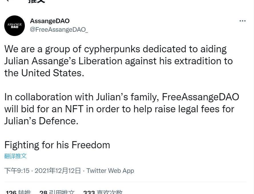Image resolution: width=254 pixels, height=194 pixels.
Task: Click the word NFT in the tweet
Action: click(x=74, y=109)
